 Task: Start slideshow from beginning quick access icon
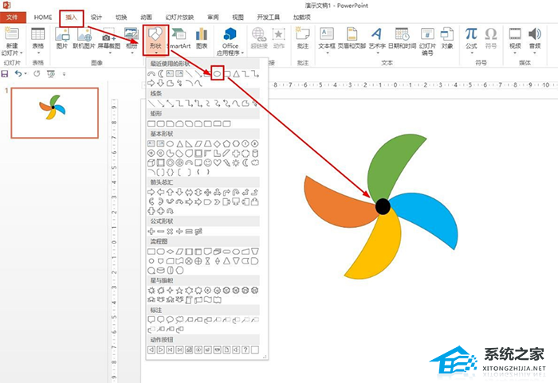(51, 74)
